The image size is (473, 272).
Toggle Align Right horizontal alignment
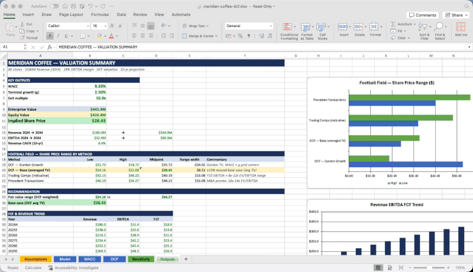point(151,36)
